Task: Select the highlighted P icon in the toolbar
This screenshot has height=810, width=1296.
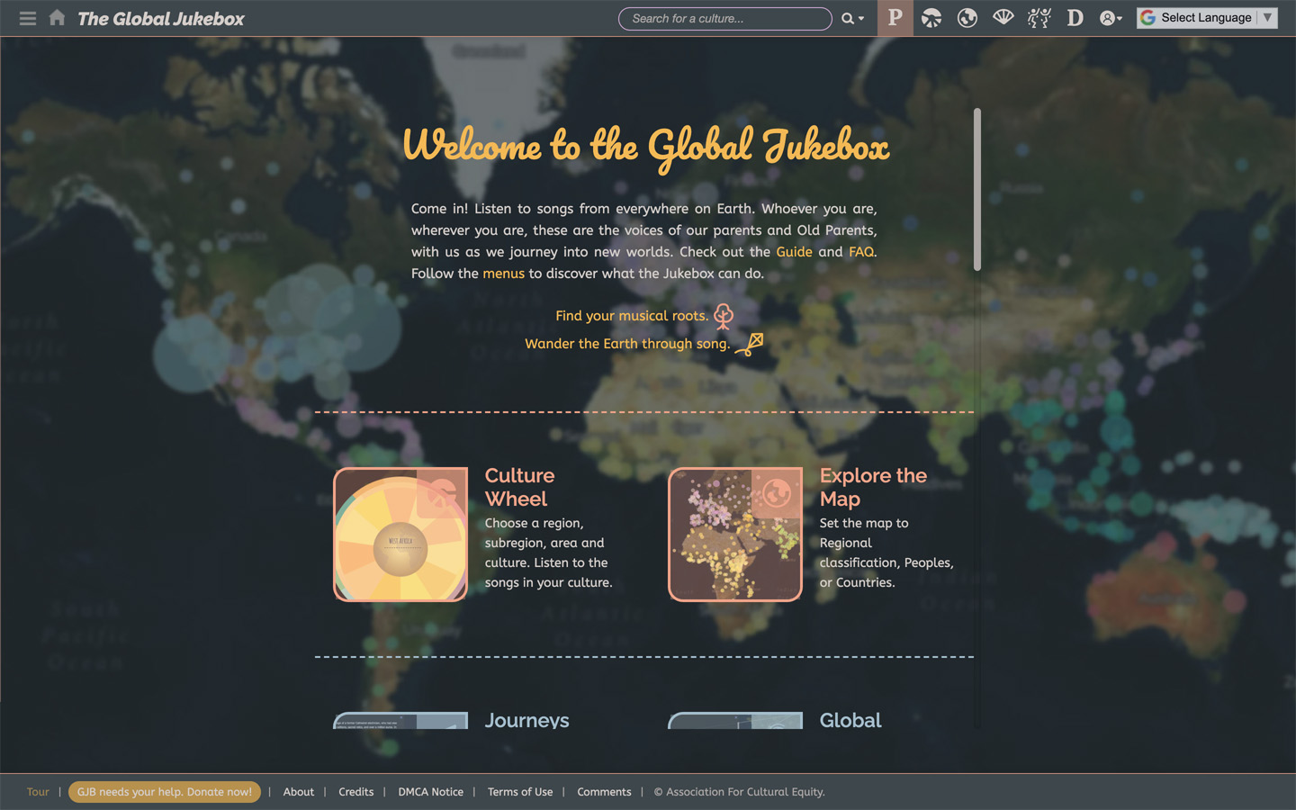Action: click(x=895, y=18)
